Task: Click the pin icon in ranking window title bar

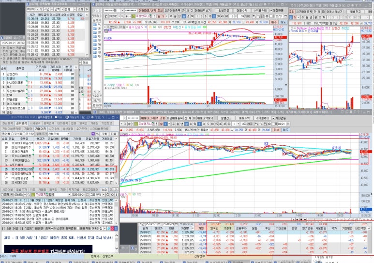Action: click(x=92, y=117)
